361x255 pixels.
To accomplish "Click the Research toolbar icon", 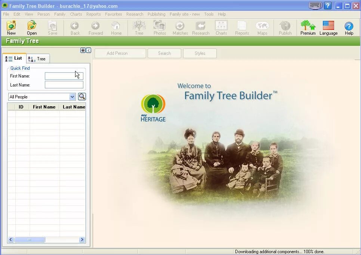I will click(x=201, y=28).
